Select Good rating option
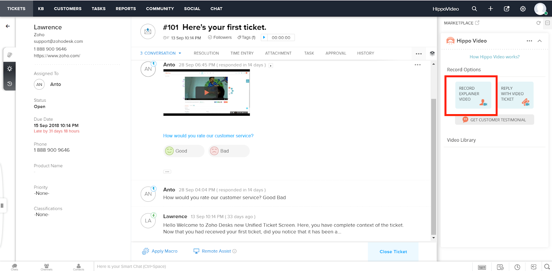Screen dimensions: 552x271 (184, 151)
